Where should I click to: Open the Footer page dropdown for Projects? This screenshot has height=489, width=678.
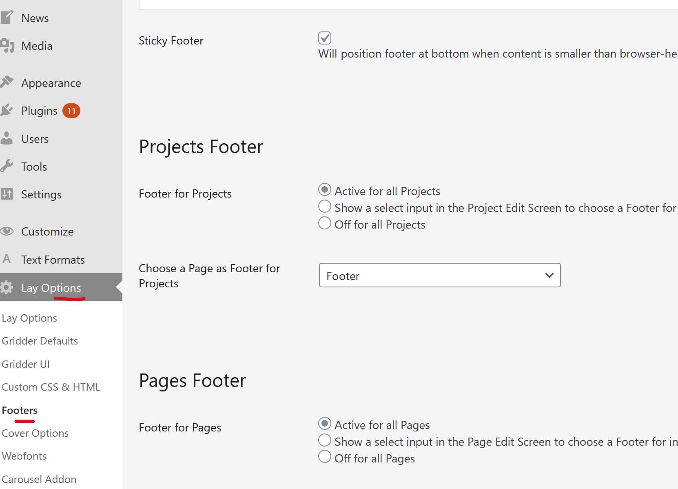pyautogui.click(x=440, y=276)
